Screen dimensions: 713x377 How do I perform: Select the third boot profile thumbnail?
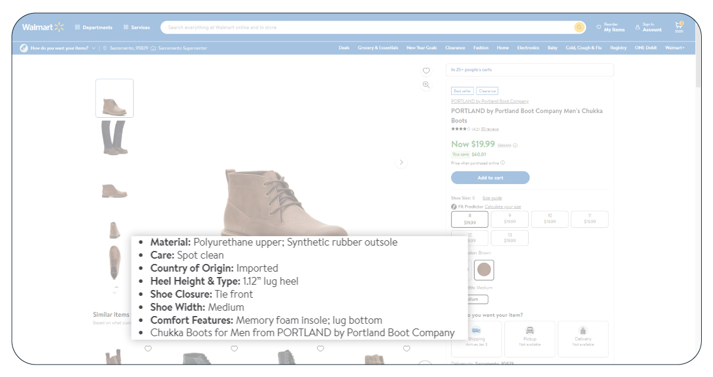click(114, 191)
